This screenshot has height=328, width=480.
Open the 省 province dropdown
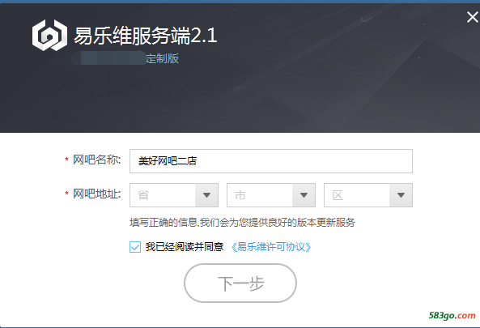click(174, 195)
